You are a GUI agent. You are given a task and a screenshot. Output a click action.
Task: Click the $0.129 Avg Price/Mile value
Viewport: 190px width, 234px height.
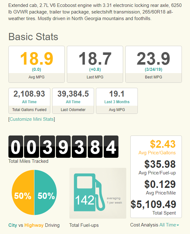(160, 184)
